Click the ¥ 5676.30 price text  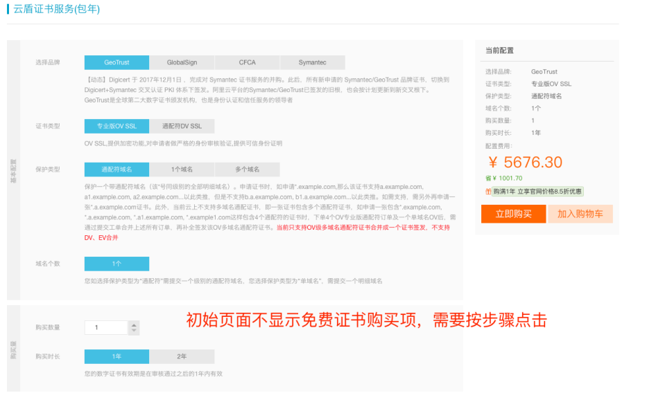526,162
